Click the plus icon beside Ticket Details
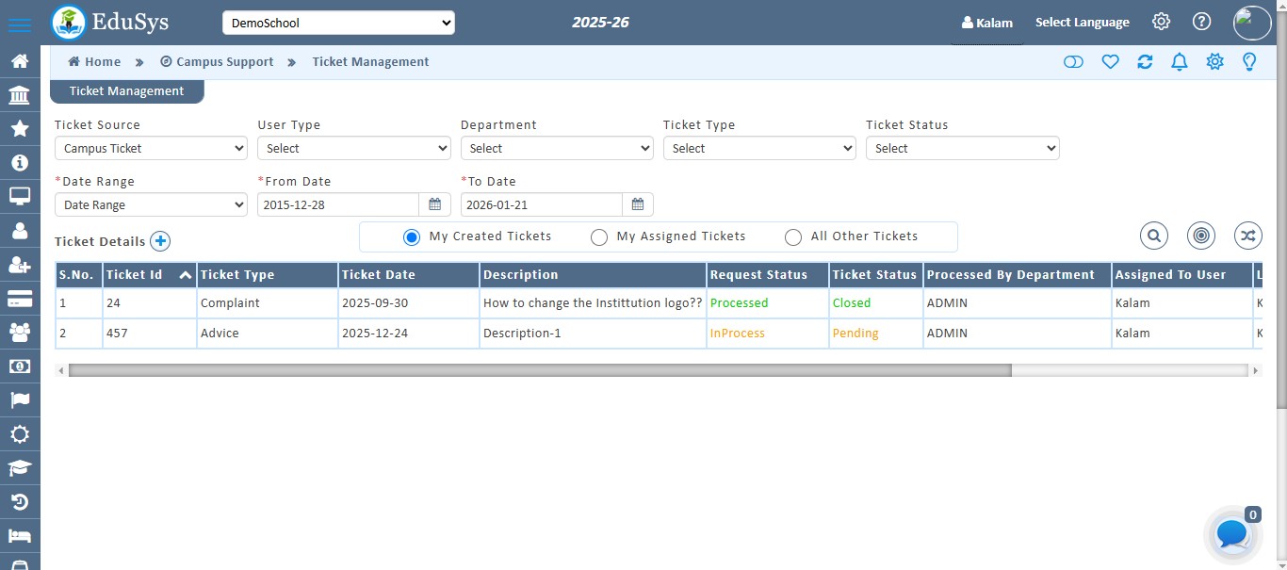 160,241
